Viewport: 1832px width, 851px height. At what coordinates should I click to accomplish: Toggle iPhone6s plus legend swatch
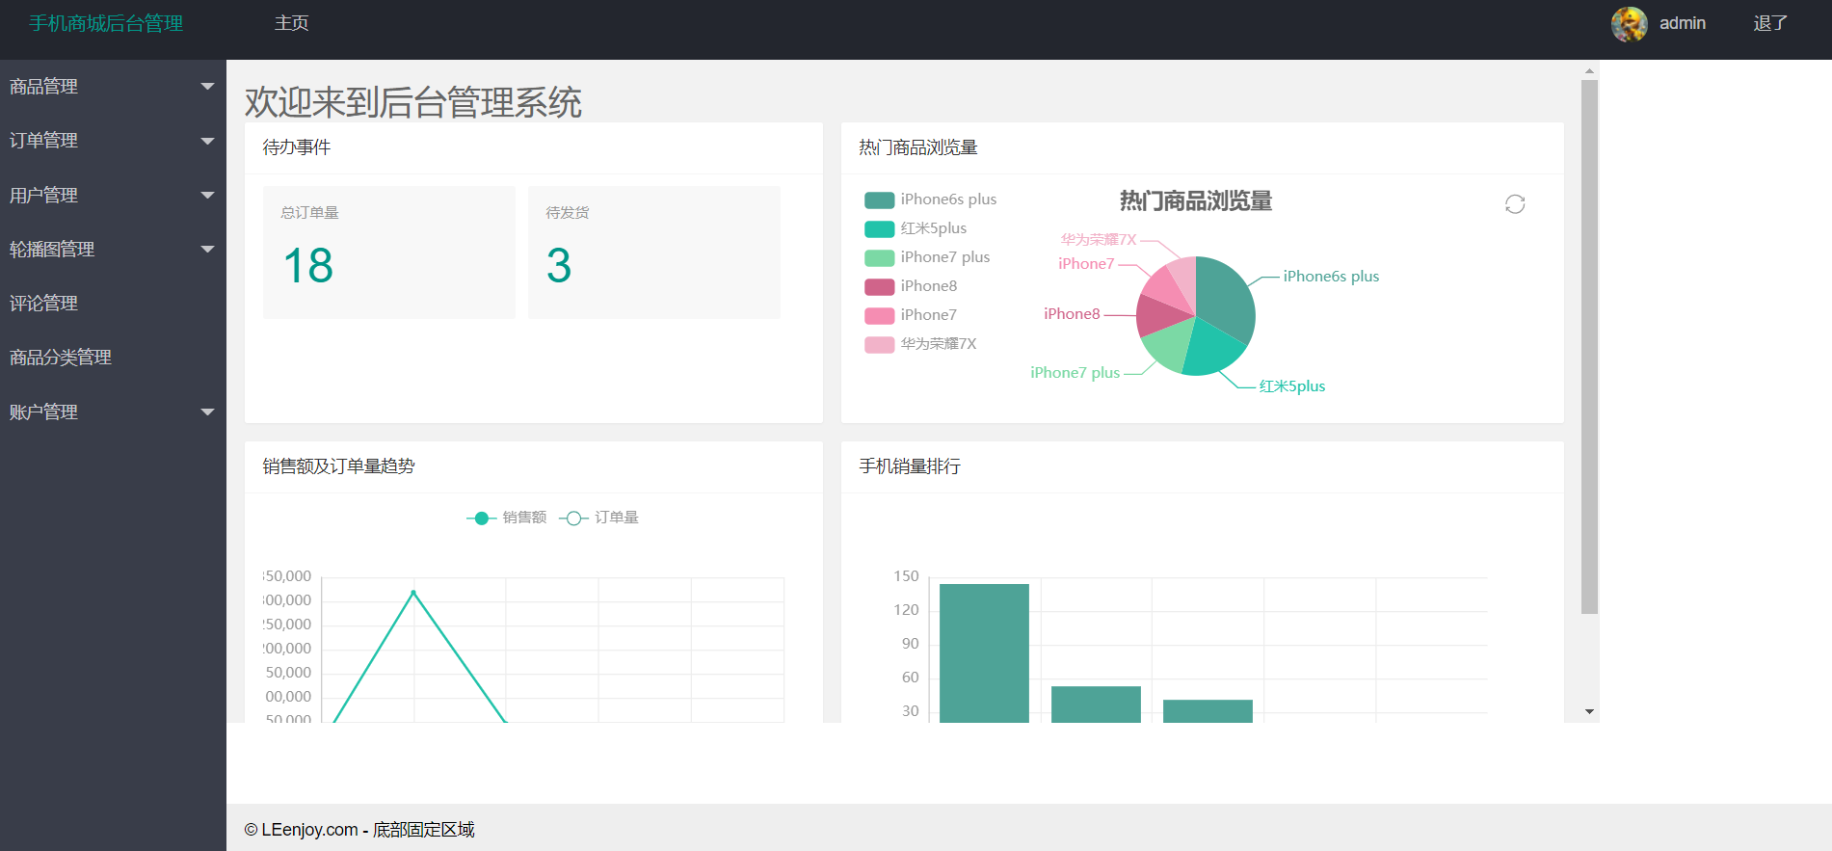click(x=879, y=200)
